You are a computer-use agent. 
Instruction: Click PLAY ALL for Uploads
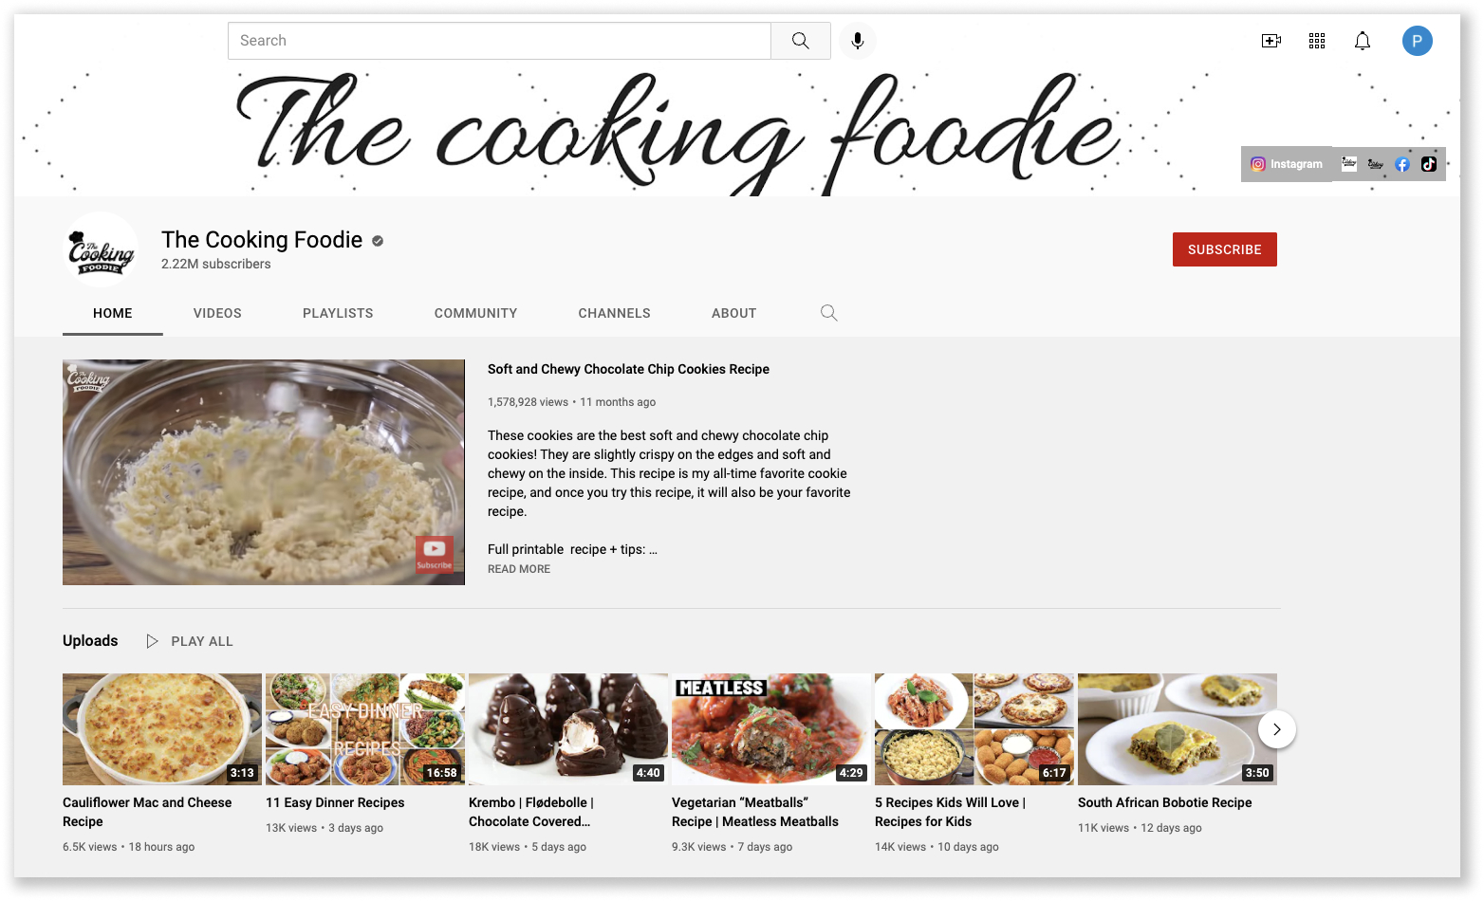189,641
